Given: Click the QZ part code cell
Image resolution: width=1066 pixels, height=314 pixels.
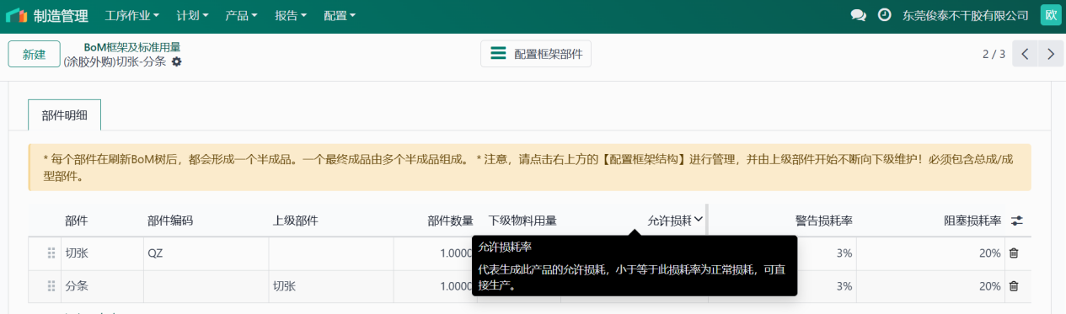Looking at the screenshot, I should pyautogui.click(x=206, y=253).
